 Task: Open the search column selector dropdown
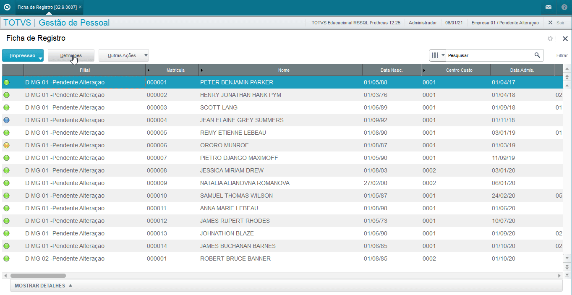click(438, 55)
